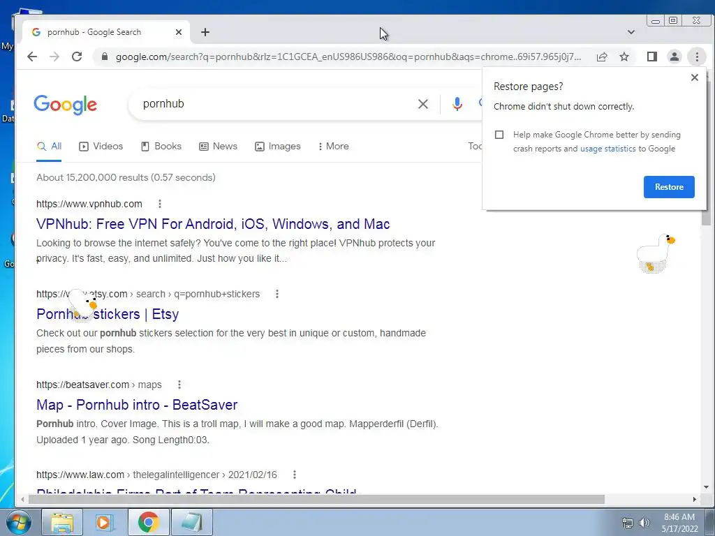This screenshot has width=715, height=536.
Task: Click the notepad-style taskbar icon
Action: click(x=191, y=522)
